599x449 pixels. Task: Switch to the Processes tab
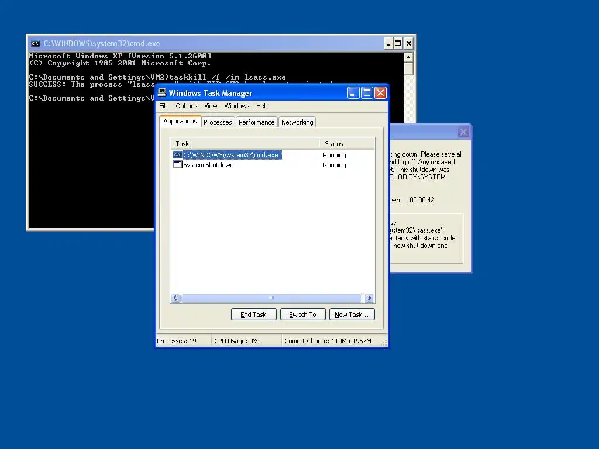point(218,122)
